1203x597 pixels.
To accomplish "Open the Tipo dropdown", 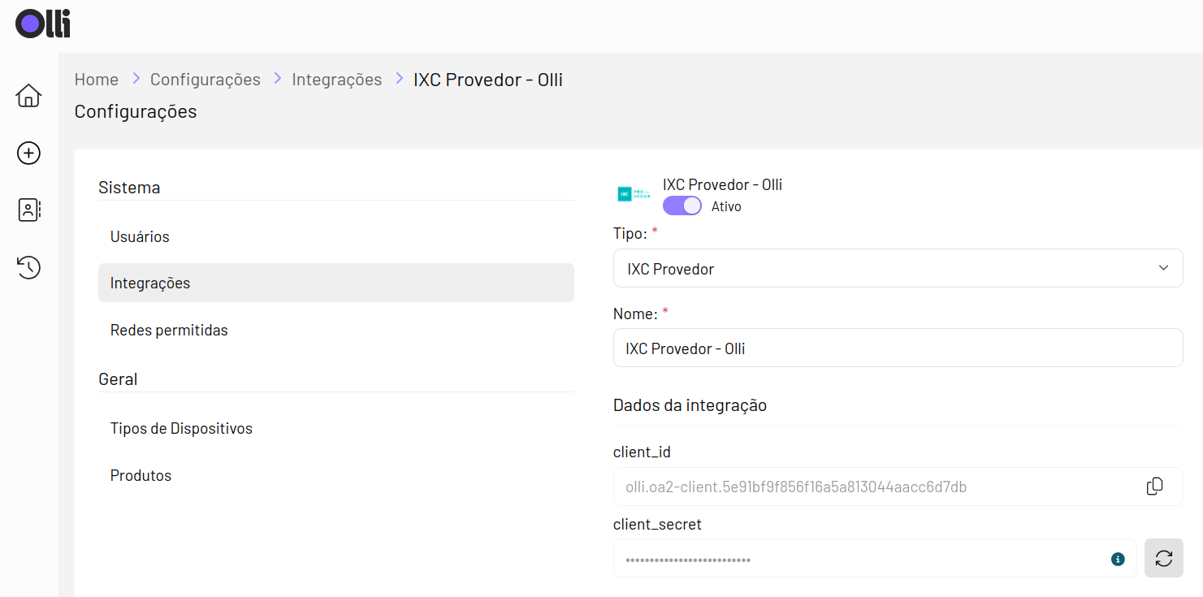I will (x=898, y=268).
